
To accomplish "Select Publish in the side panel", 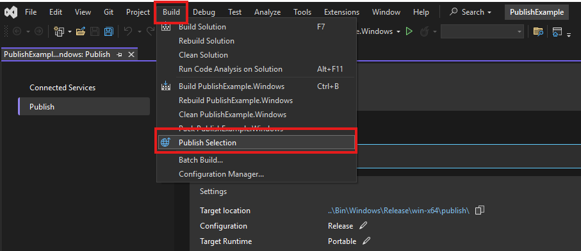I will click(x=84, y=107).
